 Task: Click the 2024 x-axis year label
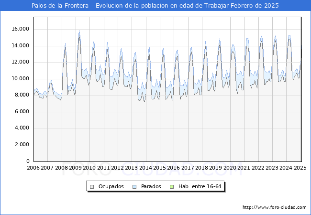click(286, 168)
